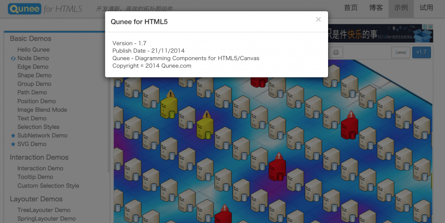The width and height of the screenshot is (445, 223).
Task: Open the Selection Styles demo
Action: (x=38, y=127)
